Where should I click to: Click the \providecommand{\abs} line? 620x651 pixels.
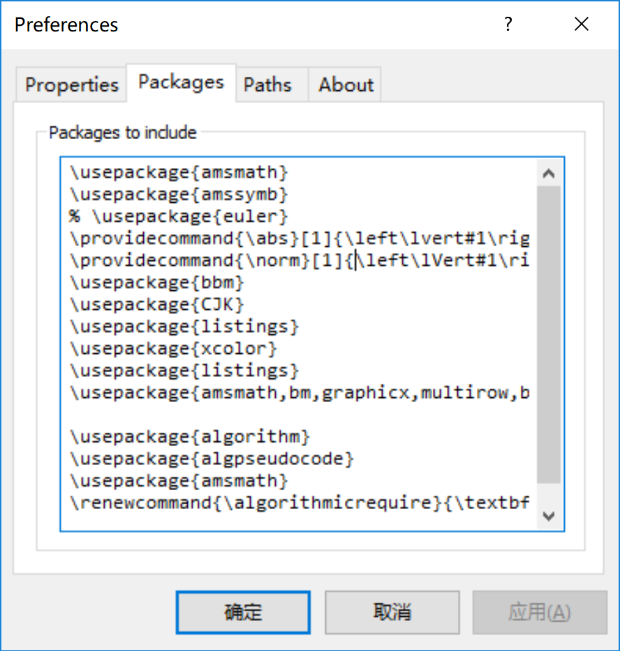300,238
